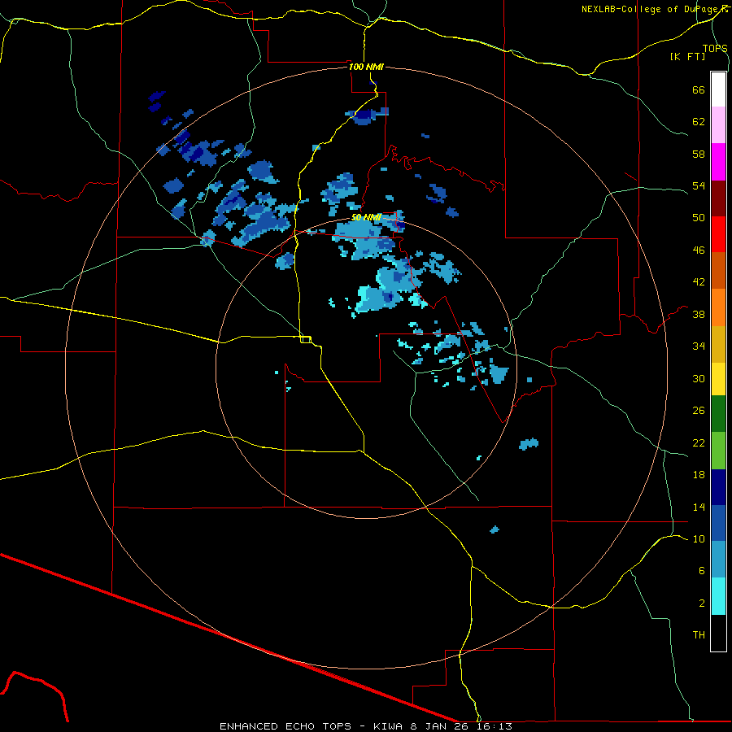Click the '58' legend value
Viewport: 732px width, 732px height.
click(699, 154)
